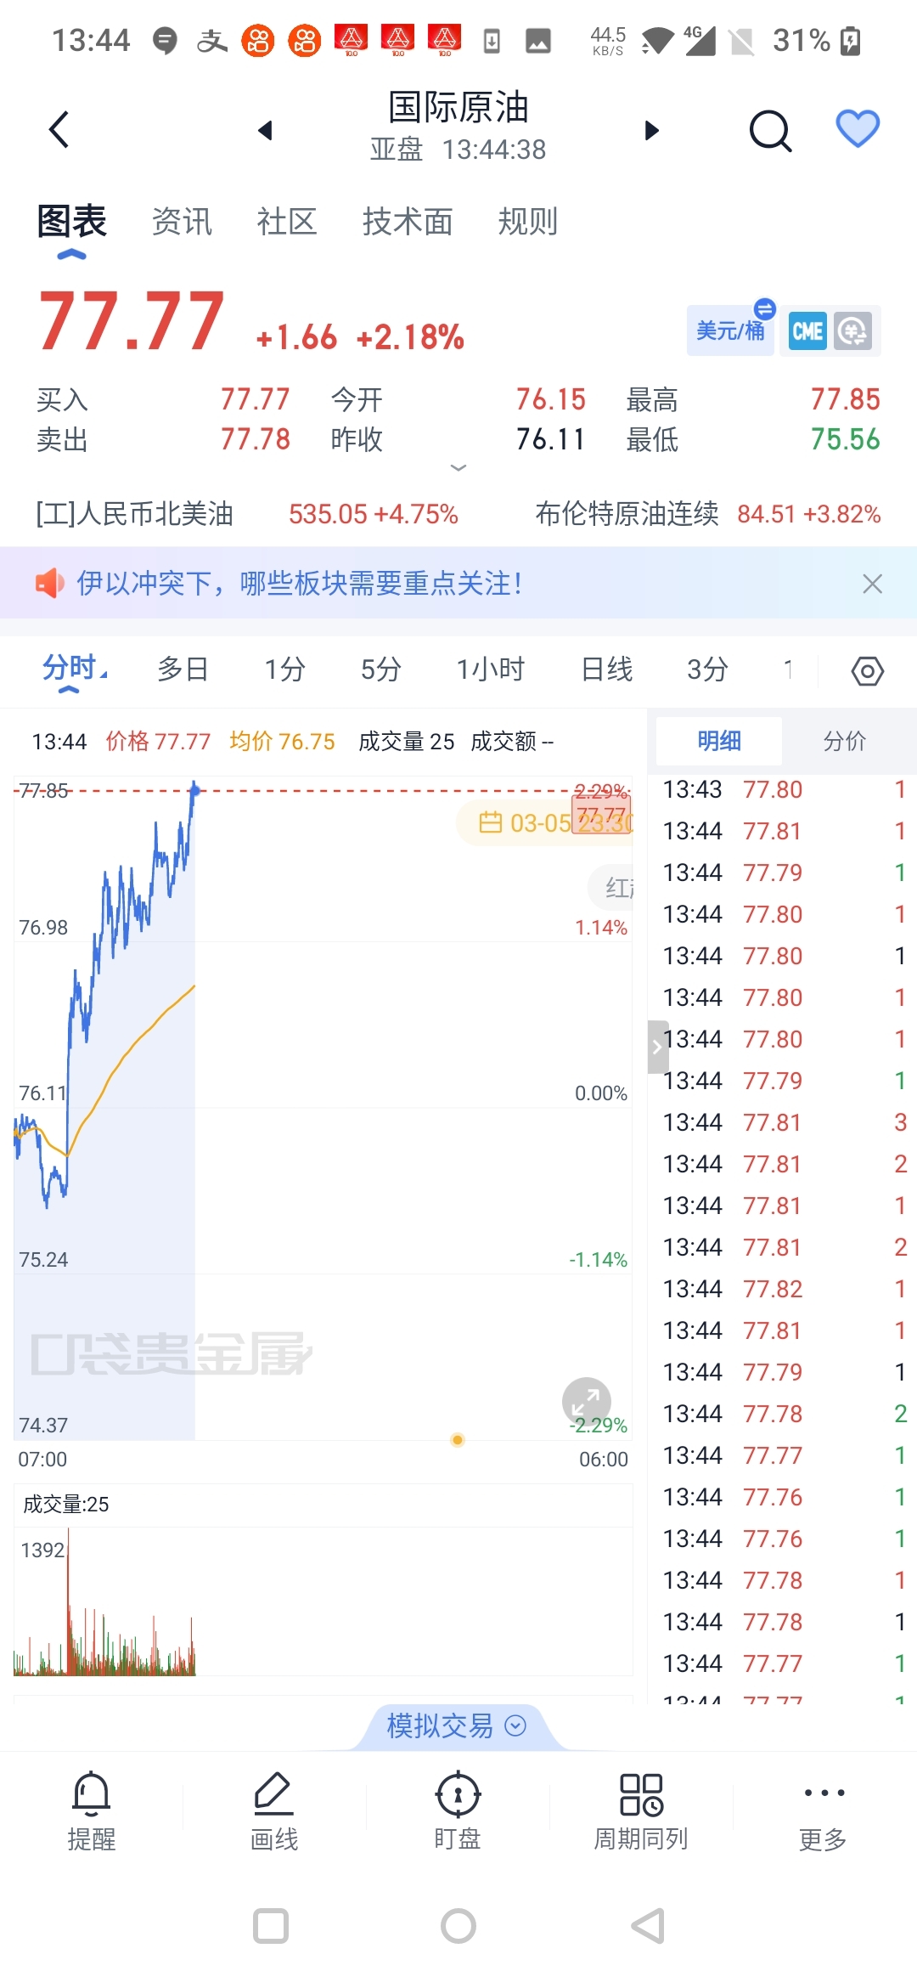Image resolution: width=917 pixels, height=1988 pixels.
Task: Open 盯盘 watch tool
Action: pyautogui.click(x=458, y=1811)
